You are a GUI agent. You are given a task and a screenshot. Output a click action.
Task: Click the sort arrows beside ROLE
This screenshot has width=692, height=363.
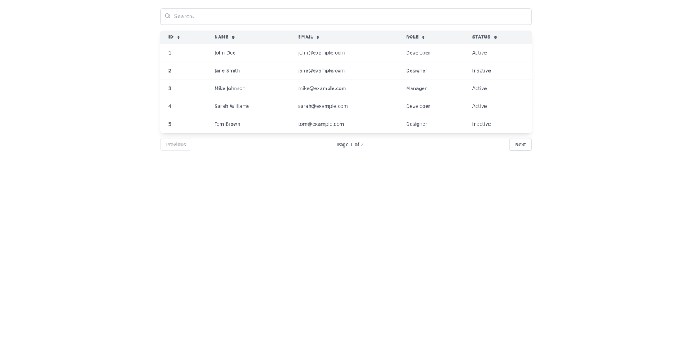tap(424, 37)
